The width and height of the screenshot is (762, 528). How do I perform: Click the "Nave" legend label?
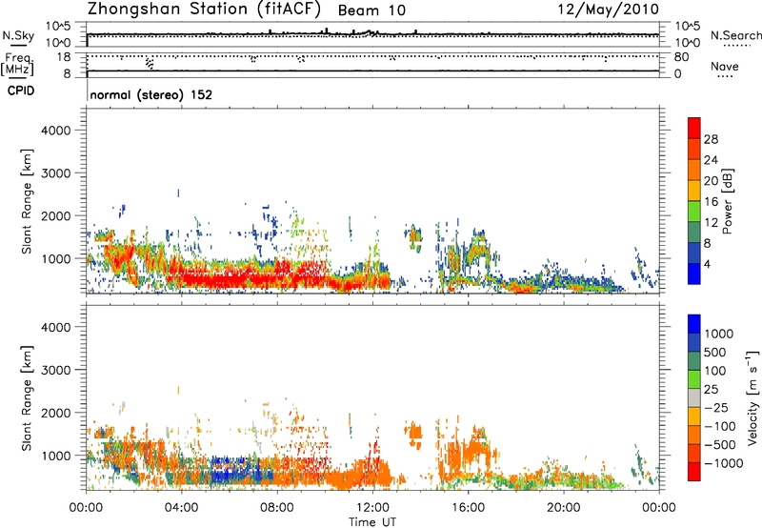(x=725, y=67)
